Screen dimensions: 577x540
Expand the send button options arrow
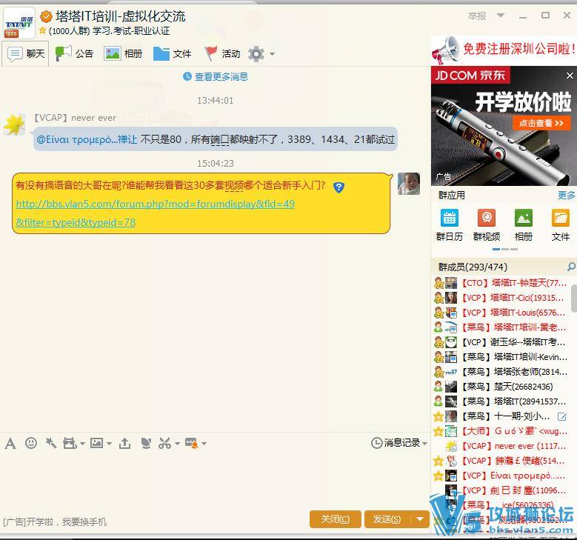click(x=420, y=519)
